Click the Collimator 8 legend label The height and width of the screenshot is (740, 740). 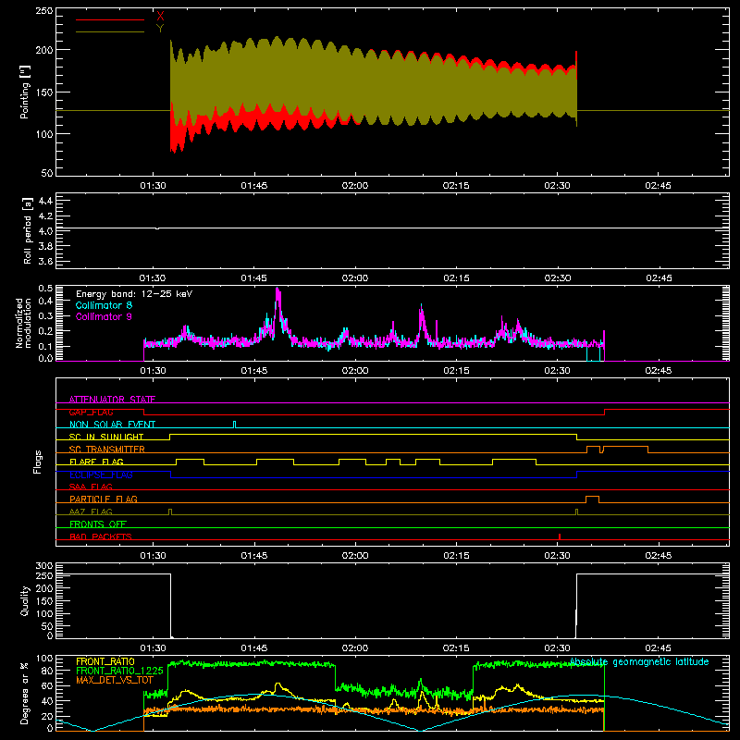point(104,305)
